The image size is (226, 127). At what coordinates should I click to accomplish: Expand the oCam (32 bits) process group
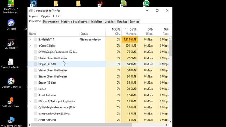coord(30,46)
